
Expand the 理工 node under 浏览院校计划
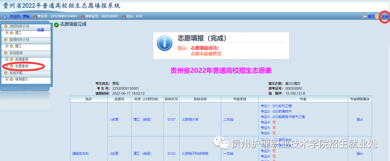[x=7, y=33]
